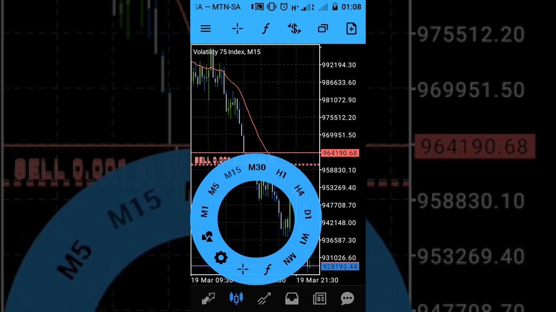Open Chart candlestick tab in bottom bar
556x312 pixels.
point(236,298)
